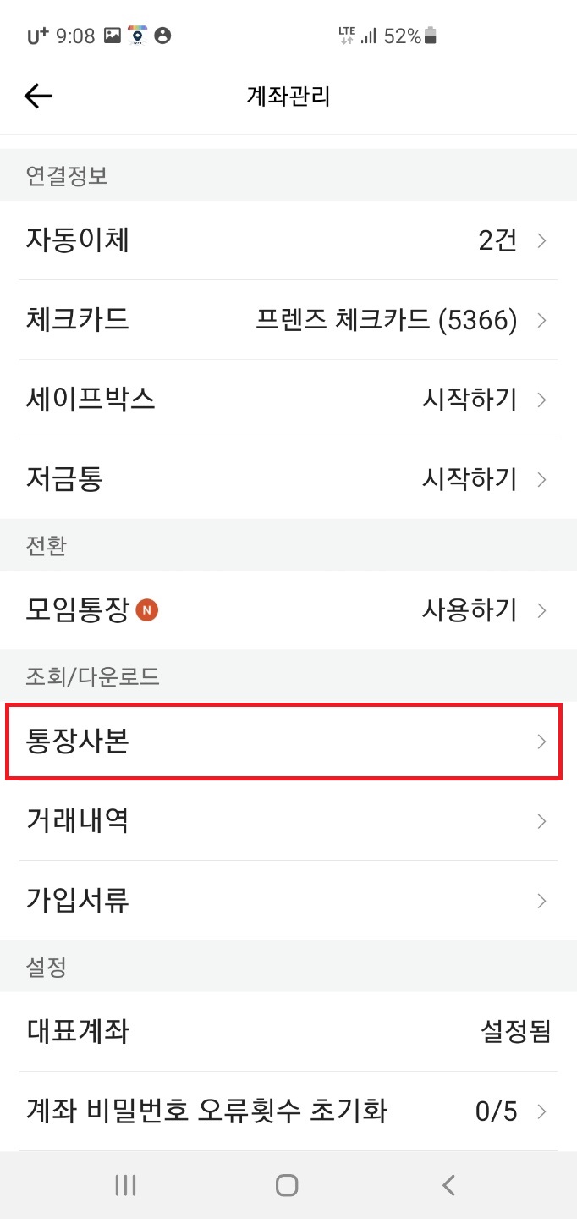Screen dimensions: 577x1219
Task: Tap the back arrow to leave 계좌관리
Action: pos(37,96)
